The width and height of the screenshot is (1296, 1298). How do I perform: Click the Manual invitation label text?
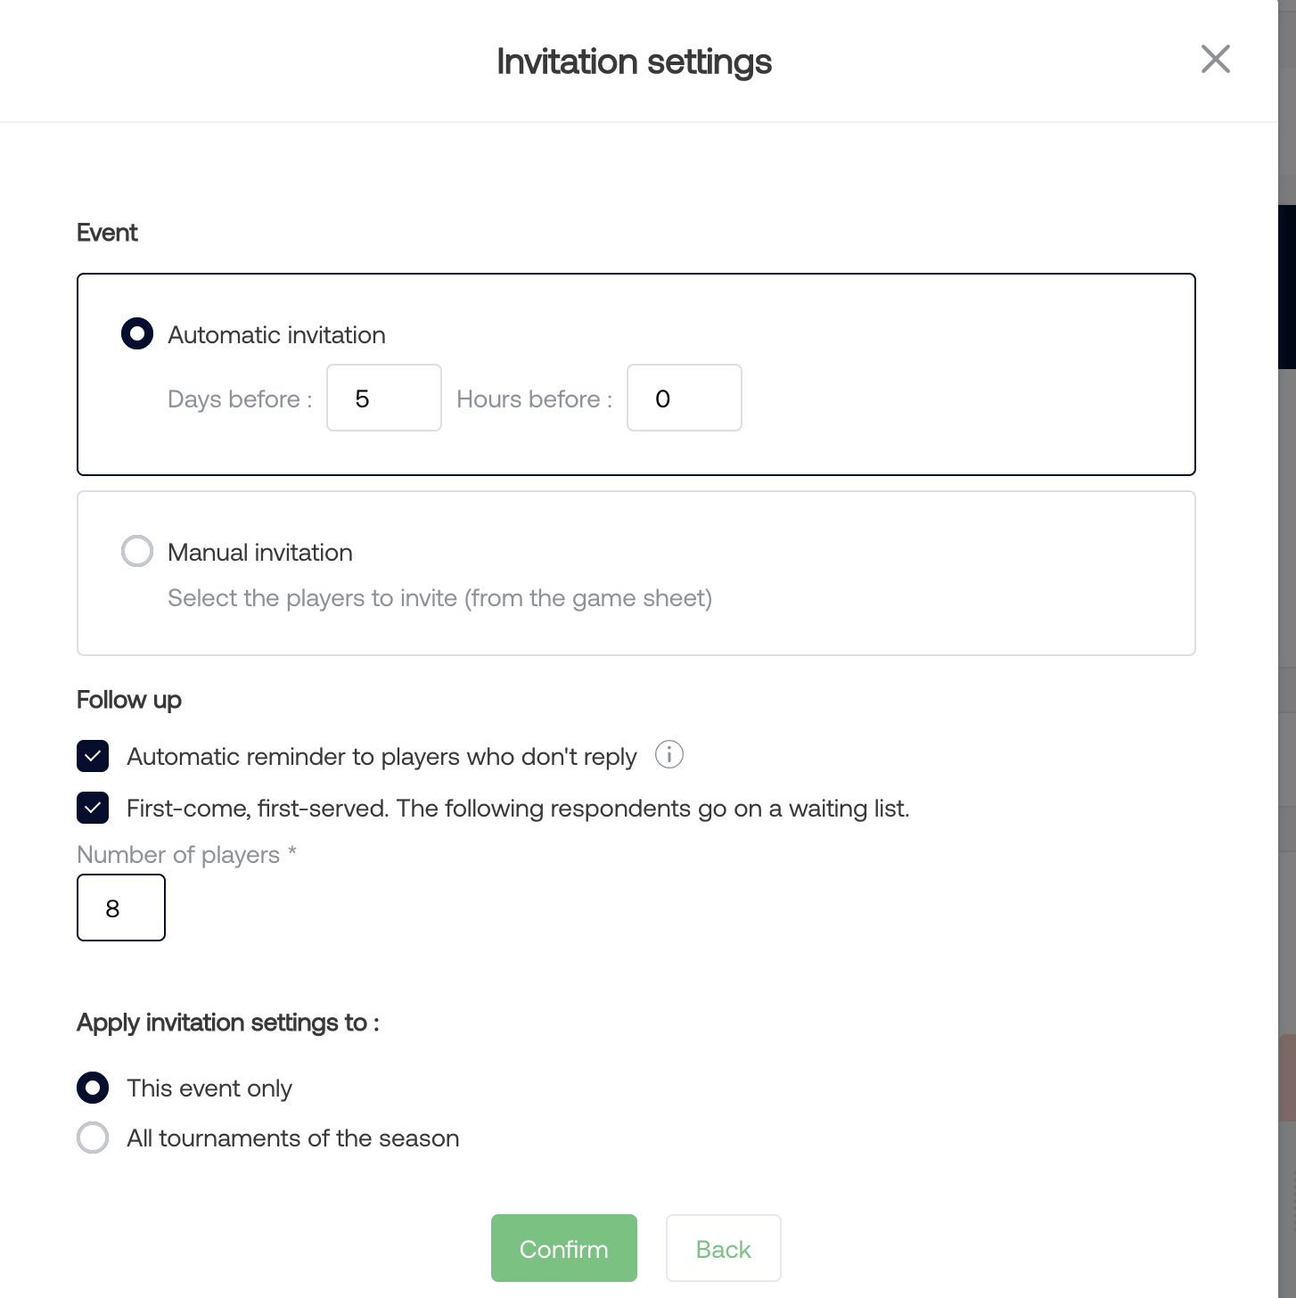click(259, 553)
